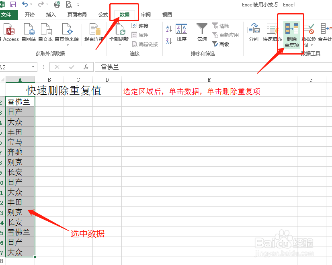Screen dimensions: 332x265
Task: Click the Redo arrow icon
Action: 41,4
